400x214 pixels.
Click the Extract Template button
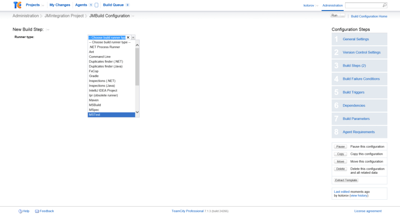point(346,180)
